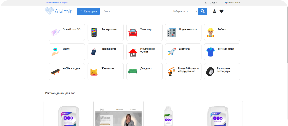Screen dimensions: 288x126
Task: Click the blue magnifier search button
Action: coord(203,11)
